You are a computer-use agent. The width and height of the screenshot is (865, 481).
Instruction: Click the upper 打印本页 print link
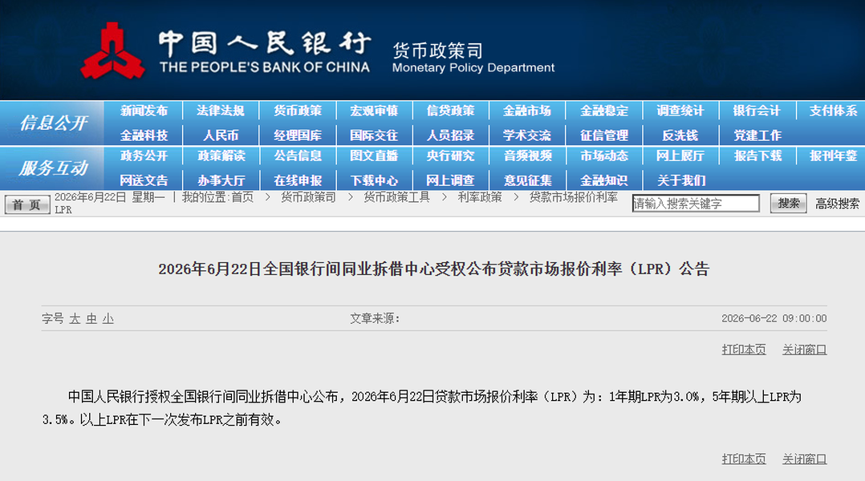744,350
